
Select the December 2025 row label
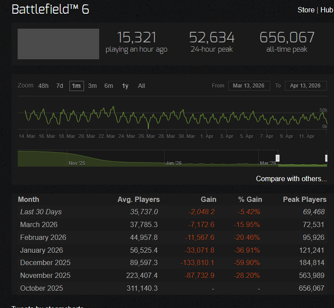46,262
